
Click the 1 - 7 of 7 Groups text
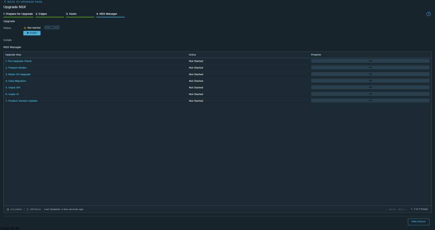(419, 209)
